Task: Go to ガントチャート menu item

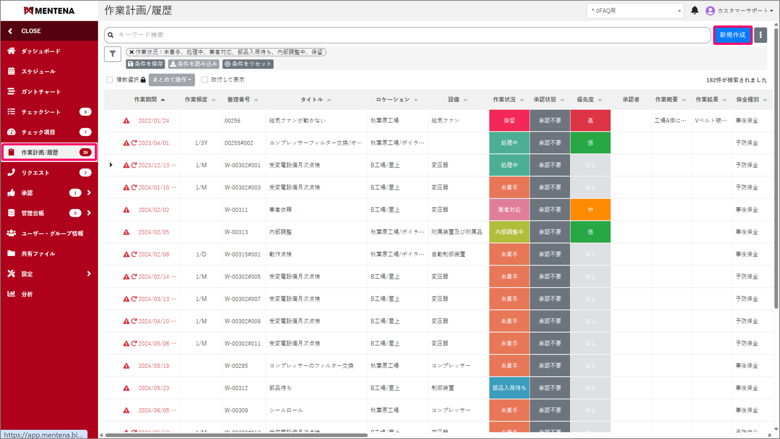Action: [x=41, y=92]
